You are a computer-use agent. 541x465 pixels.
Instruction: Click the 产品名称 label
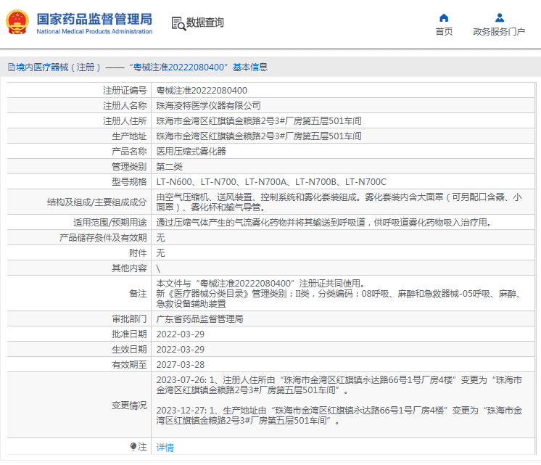(129, 151)
